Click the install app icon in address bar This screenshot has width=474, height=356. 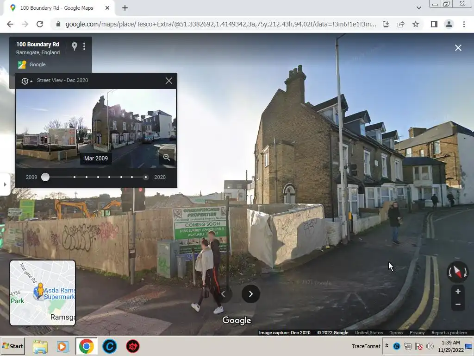pyautogui.click(x=386, y=24)
